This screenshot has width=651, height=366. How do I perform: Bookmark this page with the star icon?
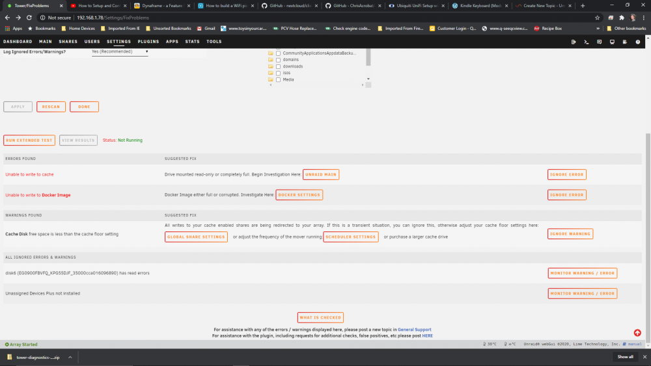pos(598,18)
